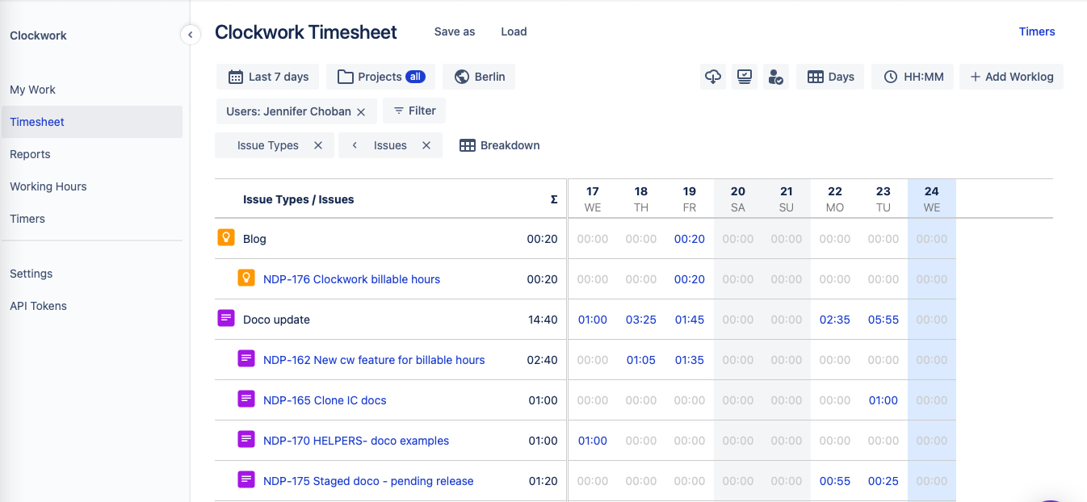Screen dimensions: 1087x502
Task: Open the Berlin timezone selector
Action: (479, 77)
